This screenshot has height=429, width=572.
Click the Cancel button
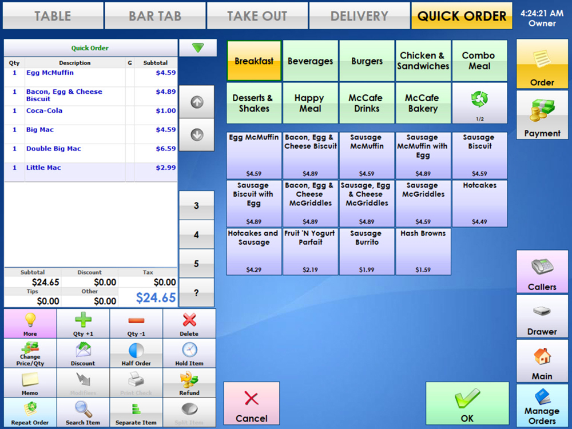point(252,403)
